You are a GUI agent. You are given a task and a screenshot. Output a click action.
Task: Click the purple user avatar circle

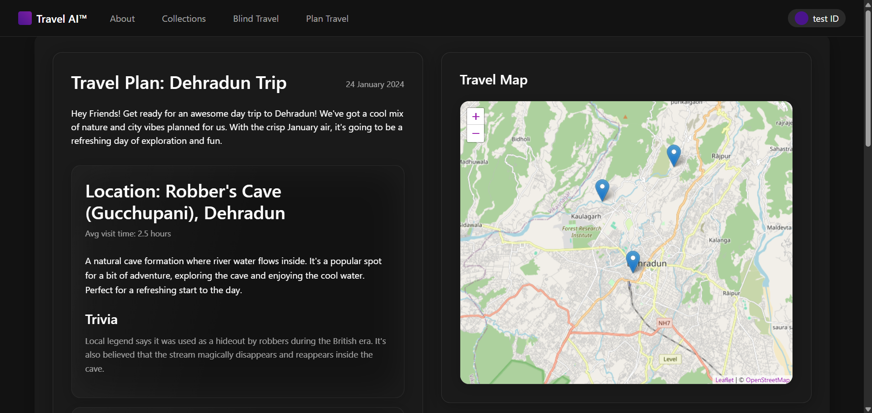(x=801, y=19)
